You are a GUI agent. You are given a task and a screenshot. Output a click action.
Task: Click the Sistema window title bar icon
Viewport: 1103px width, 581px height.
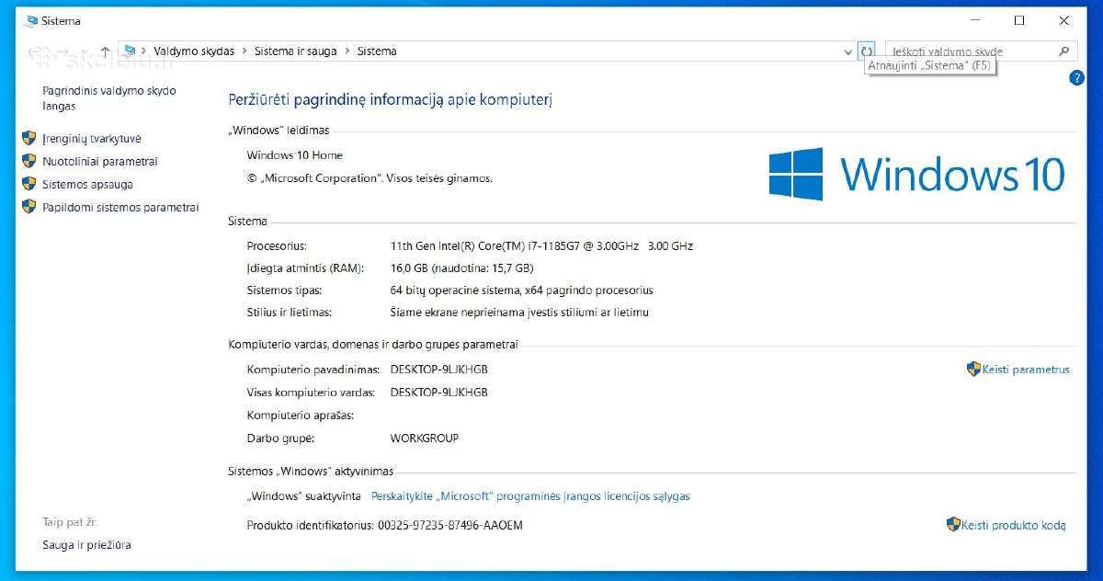tap(31, 20)
